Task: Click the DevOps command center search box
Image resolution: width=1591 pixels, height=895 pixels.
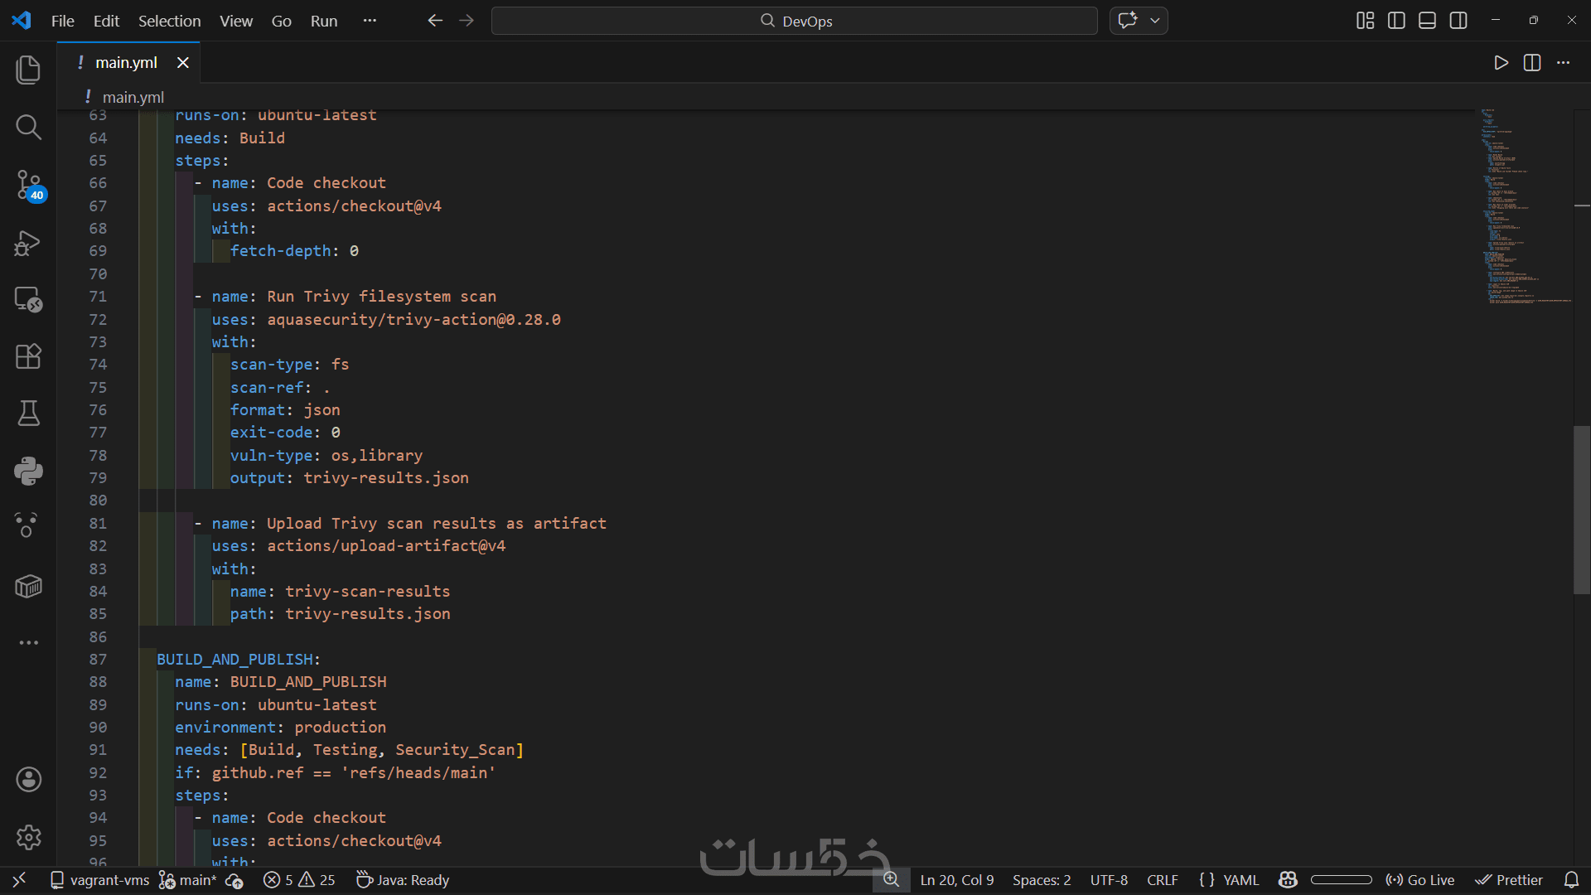Action: [794, 21]
